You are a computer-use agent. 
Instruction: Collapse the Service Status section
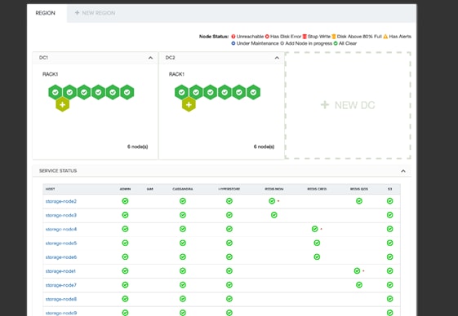(403, 171)
